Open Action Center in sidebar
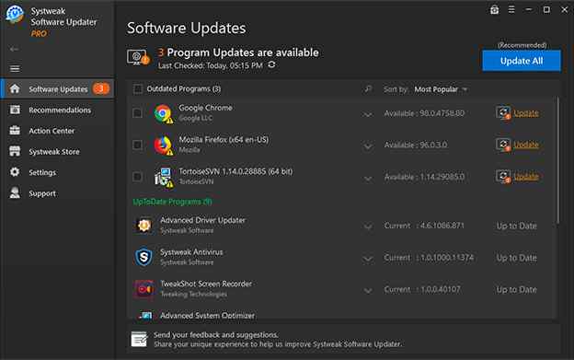 (57, 131)
